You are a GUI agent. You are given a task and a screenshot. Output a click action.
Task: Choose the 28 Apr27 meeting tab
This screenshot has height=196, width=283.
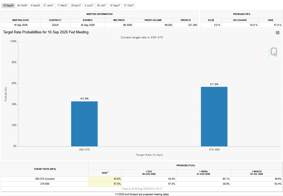[x=76, y=6]
